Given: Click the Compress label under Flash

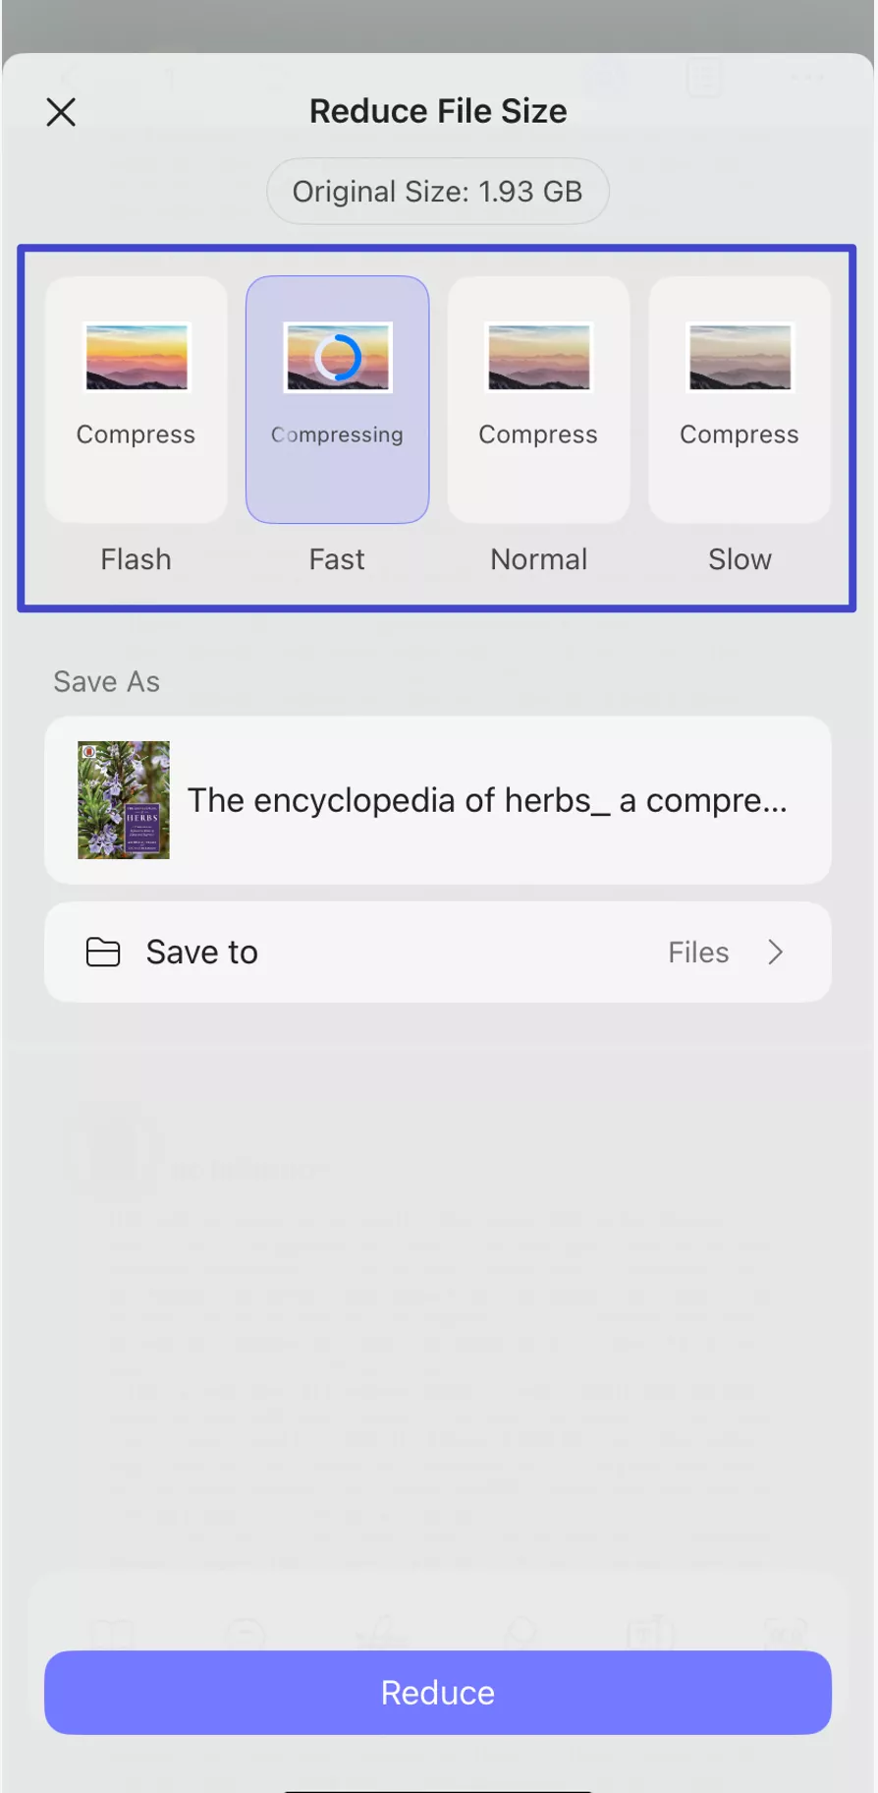Looking at the screenshot, I should 136,434.
